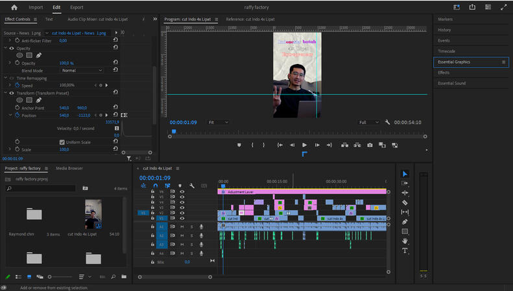Toggle the Uniform Scale checkbox
The height and width of the screenshot is (291, 513).
point(62,142)
